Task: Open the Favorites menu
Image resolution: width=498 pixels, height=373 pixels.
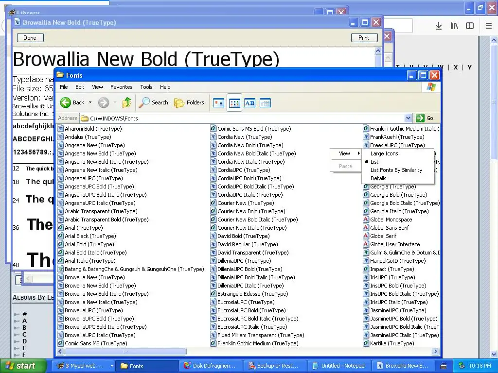Action: click(121, 87)
